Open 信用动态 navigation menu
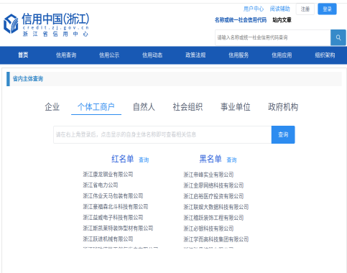The height and width of the screenshot is (273, 347). coord(152,55)
